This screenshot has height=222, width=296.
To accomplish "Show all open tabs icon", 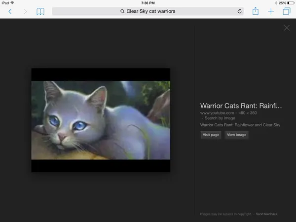I will [287, 11].
